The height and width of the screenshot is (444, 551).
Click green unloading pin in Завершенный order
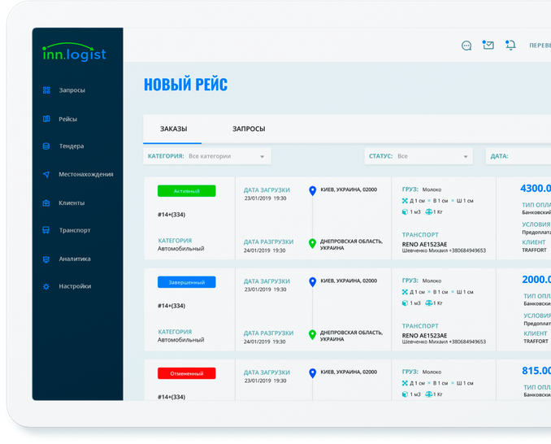[312, 335]
